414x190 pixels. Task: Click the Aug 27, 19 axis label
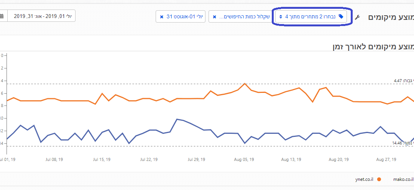(386, 159)
